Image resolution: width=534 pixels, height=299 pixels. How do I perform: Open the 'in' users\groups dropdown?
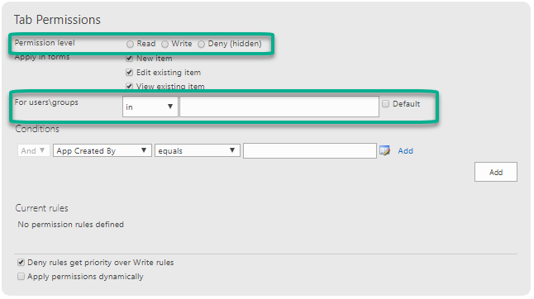(x=150, y=107)
